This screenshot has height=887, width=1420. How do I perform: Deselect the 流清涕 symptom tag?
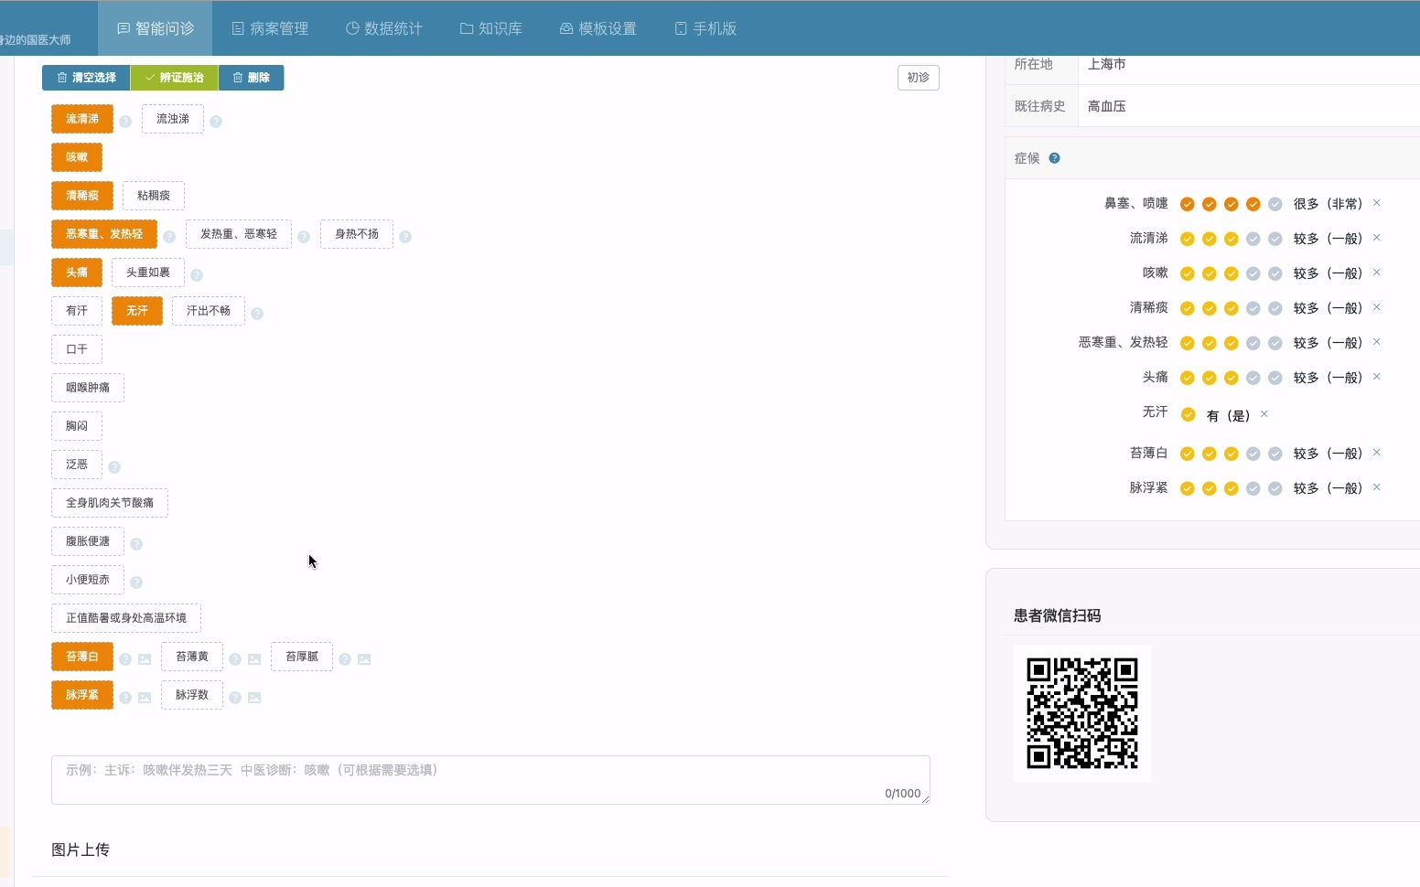82,119
